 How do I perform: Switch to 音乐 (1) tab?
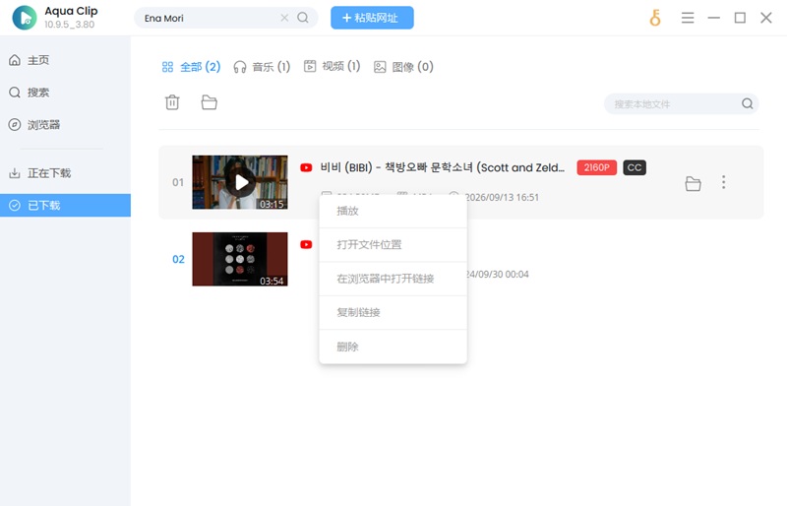tap(262, 67)
